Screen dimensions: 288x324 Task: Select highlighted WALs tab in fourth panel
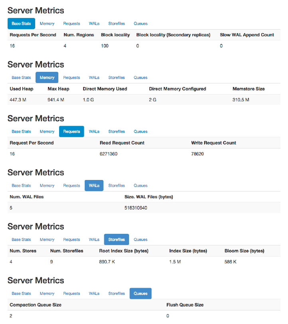click(94, 186)
